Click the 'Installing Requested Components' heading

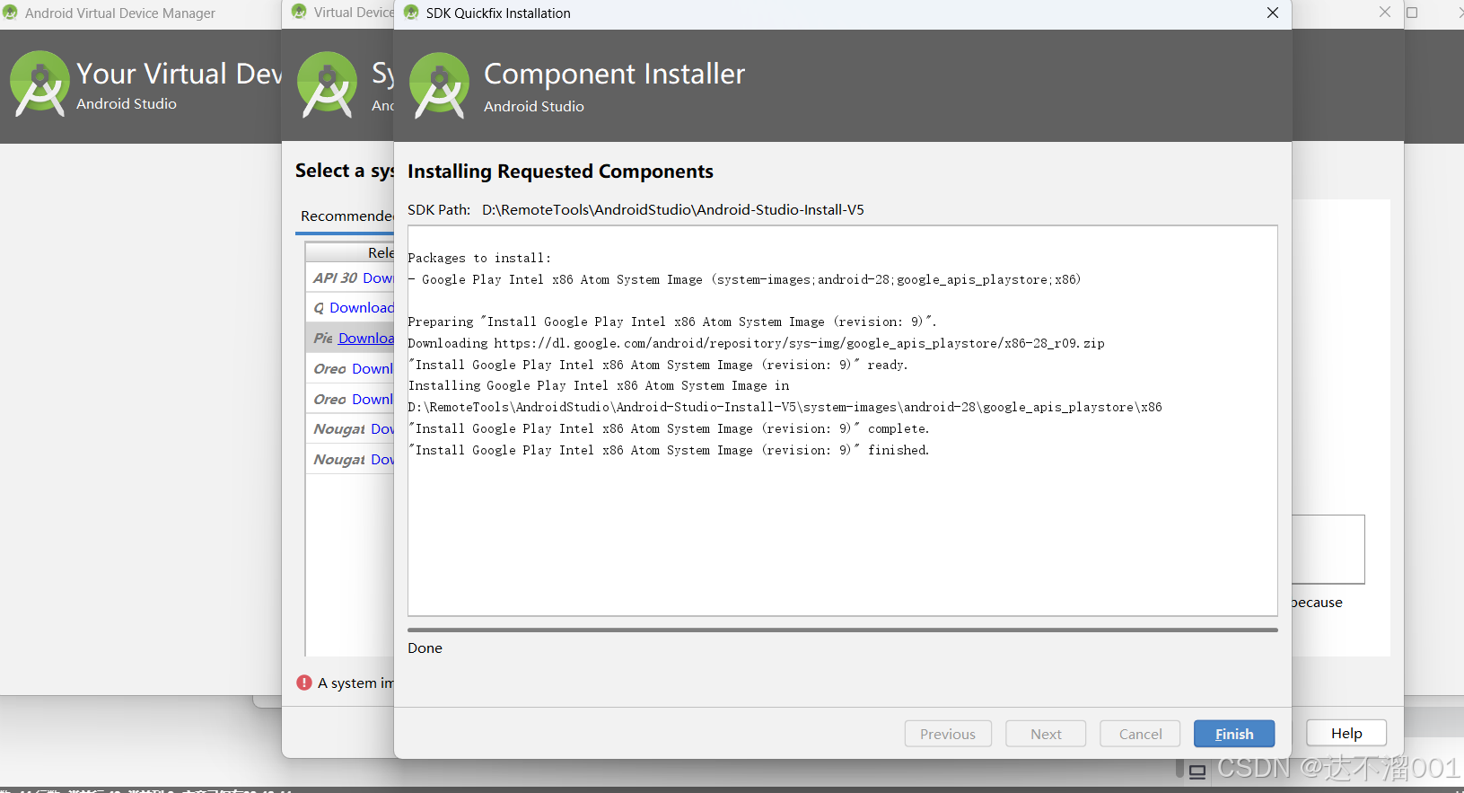560,172
